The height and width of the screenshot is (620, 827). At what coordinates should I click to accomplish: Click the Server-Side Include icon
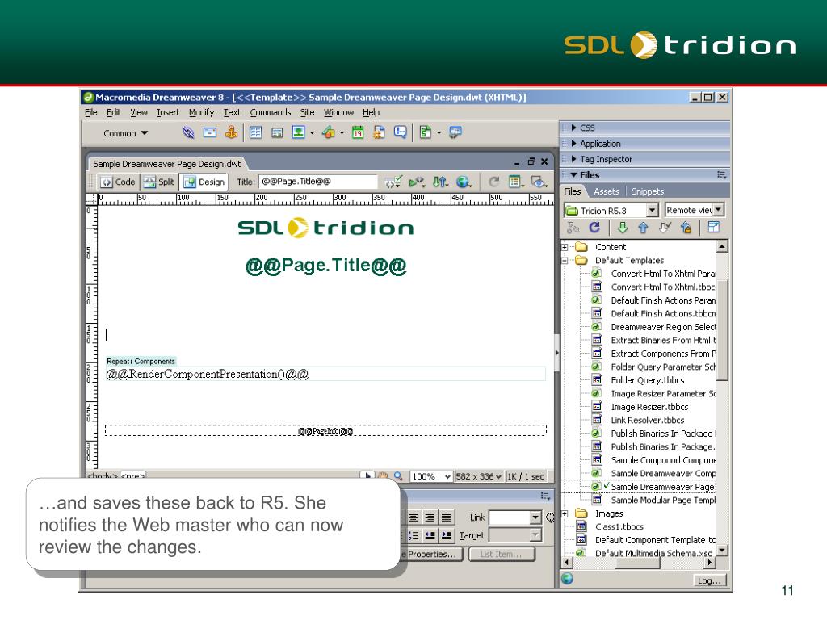tap(379, 132)
